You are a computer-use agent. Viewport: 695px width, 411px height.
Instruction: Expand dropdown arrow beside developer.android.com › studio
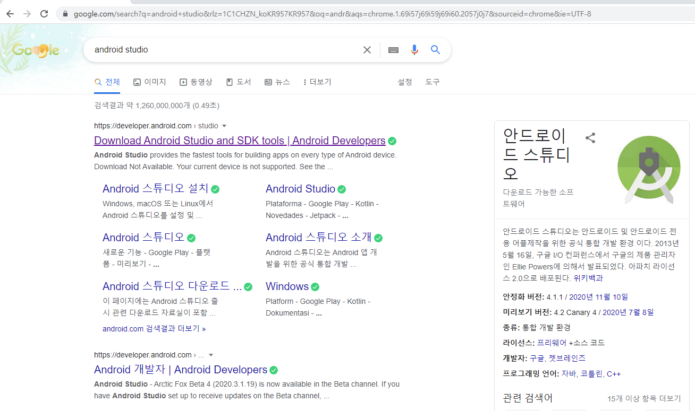coord(224,126)
